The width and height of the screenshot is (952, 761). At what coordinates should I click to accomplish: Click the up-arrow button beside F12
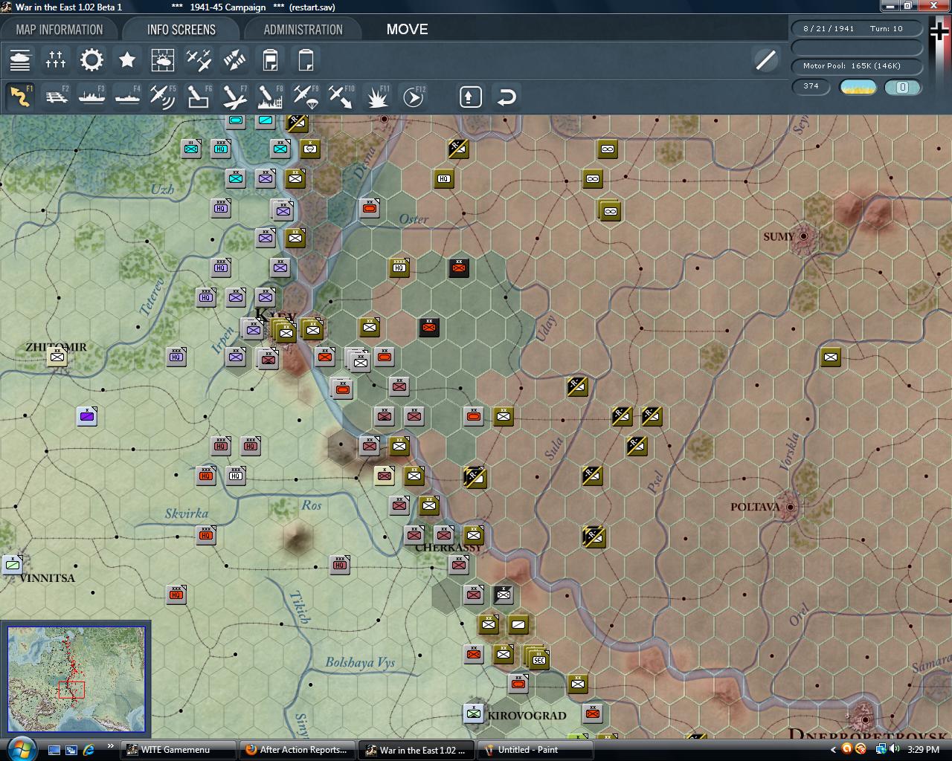coord(471,97)
